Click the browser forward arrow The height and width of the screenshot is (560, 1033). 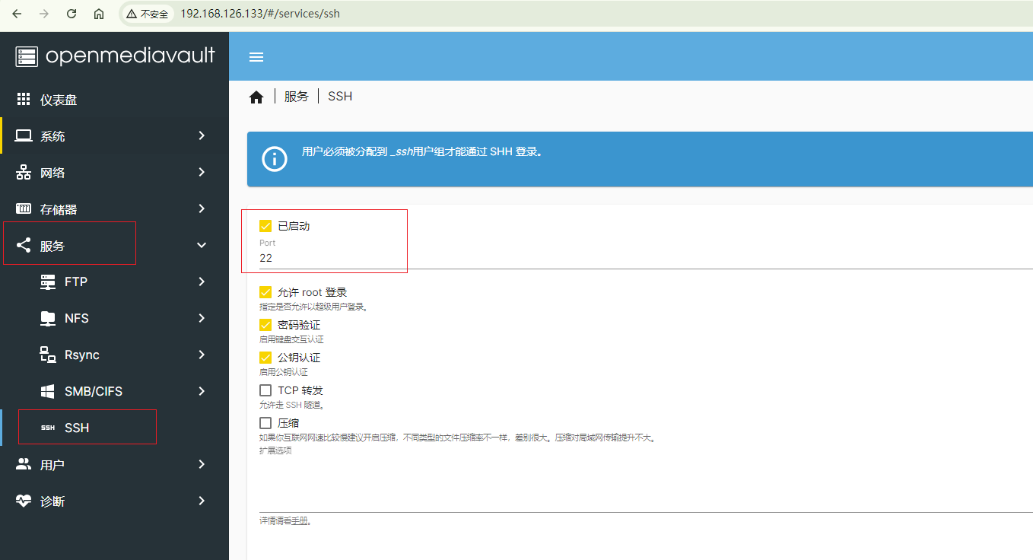44,14
